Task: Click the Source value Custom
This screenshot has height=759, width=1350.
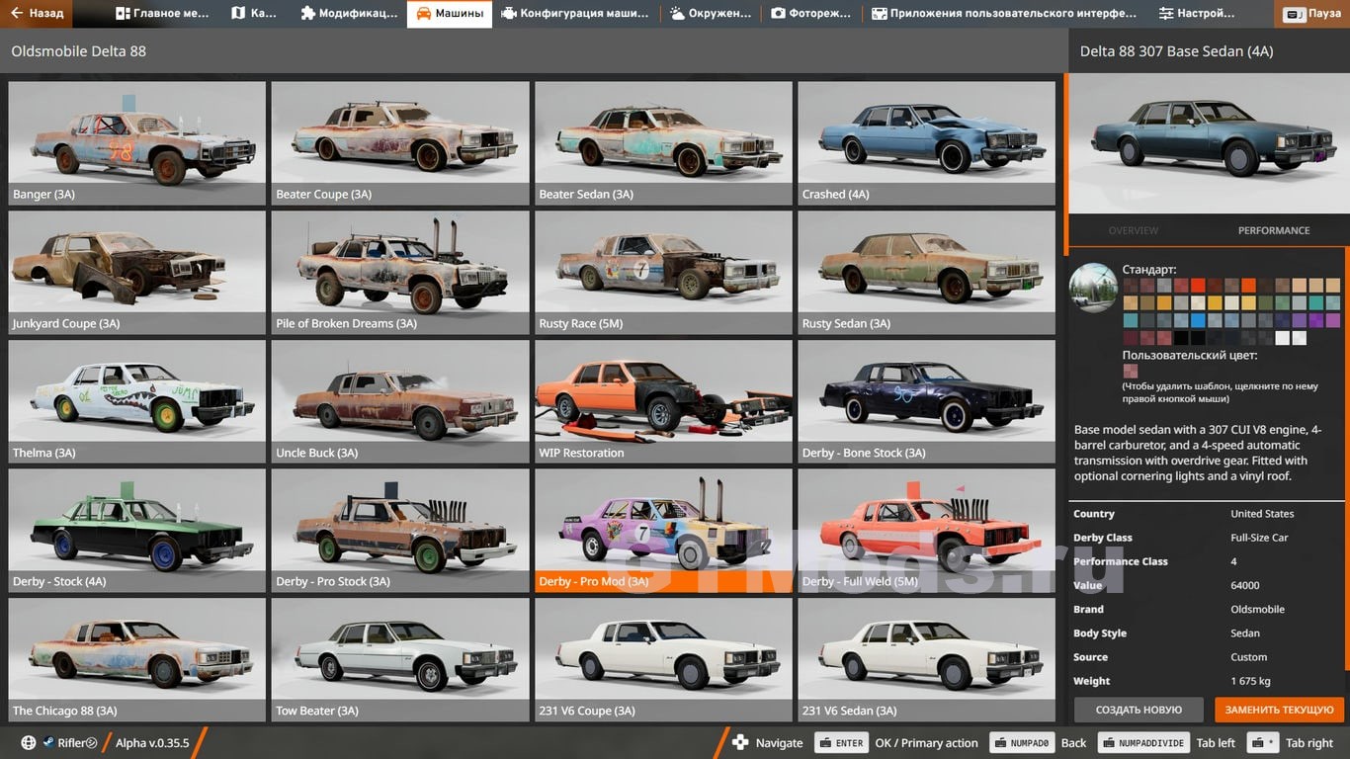Action: (1248, 657)
